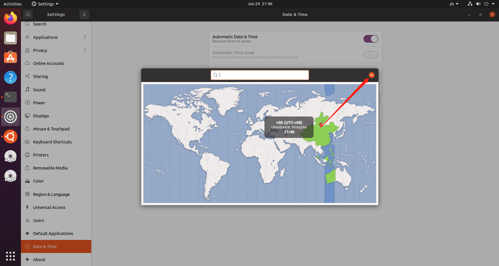Close the time zone map dialog
The height and width of the screenshot is (266, 499).
[371, 75]
